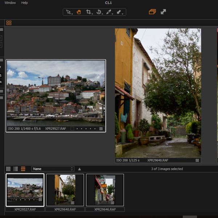
Task: Pick the white balance eyedropper tool
Action: point(109,12)
